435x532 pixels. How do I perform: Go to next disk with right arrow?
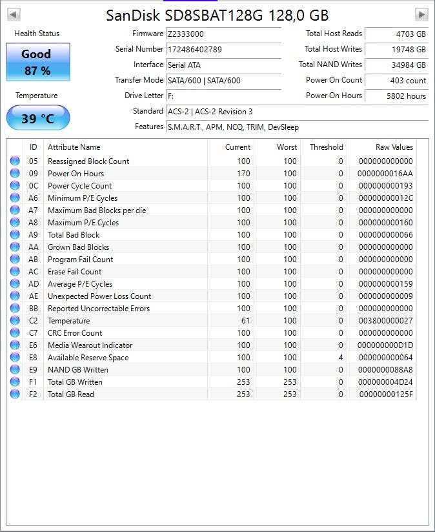click(x=421, y=15)
